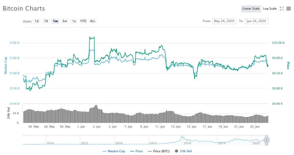Toggle Price series in legend
This screenshot has height=155, width=294.
click(137, 151)
